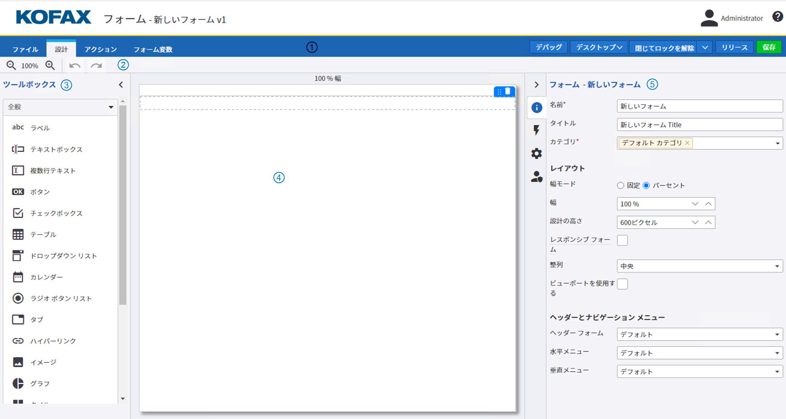Image resolution: width=786 pixels, height=419 pixels.
Task: Open the gear settings properties tab
Action: [536, 154]
